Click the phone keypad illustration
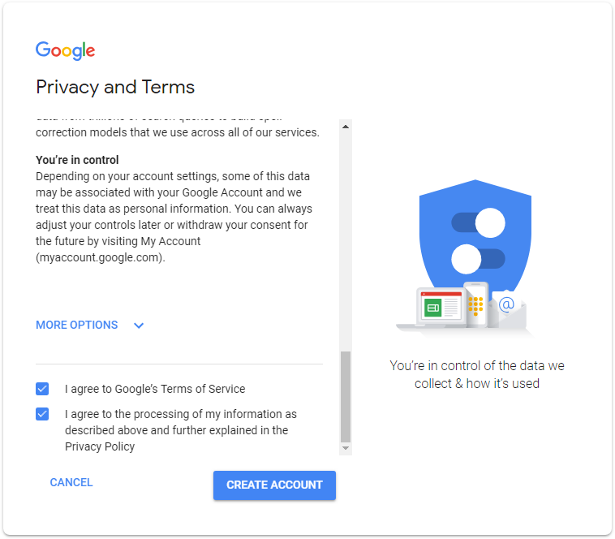This screenshot has width=615, height=539. [475, 304]
